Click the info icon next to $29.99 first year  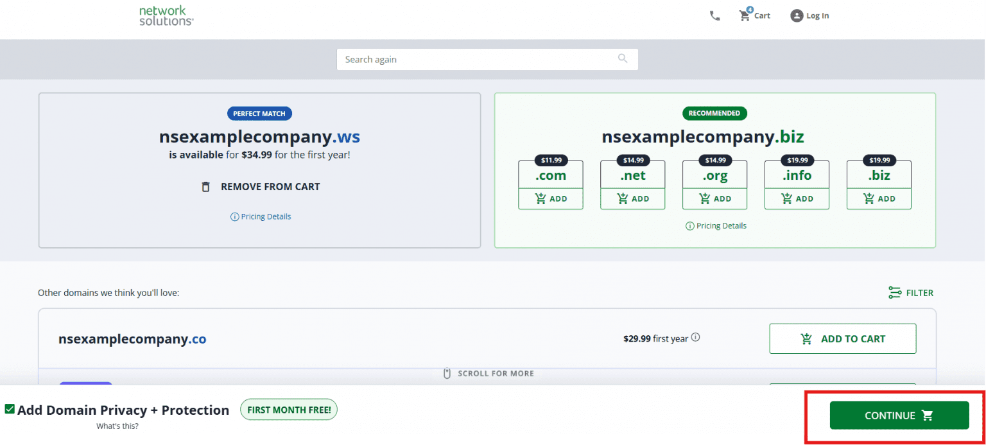click(x=696, y=336)
